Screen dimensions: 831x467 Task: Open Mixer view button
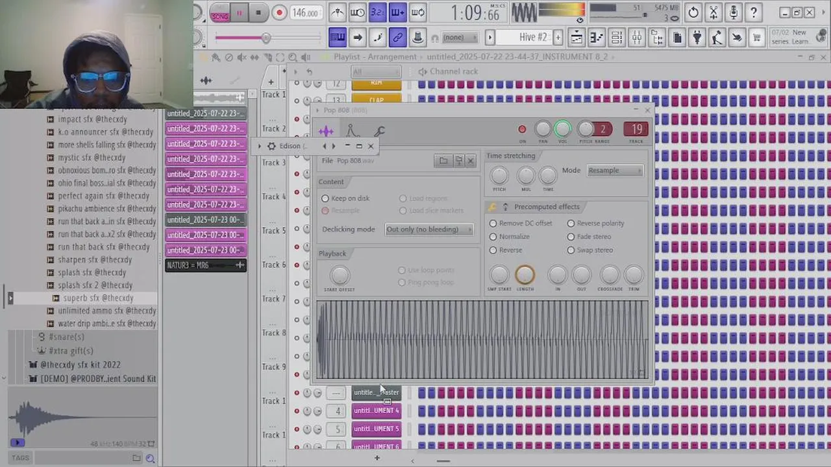click(x=636, y=38)
